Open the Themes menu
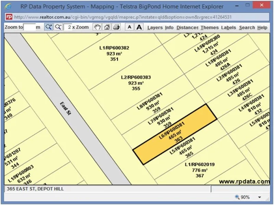The image size is (274, 205). pos(209,28)
